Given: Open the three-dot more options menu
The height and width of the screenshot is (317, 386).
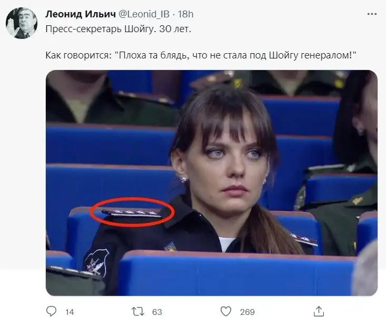Looking at the screenshot, I should [x=372, y=14].
